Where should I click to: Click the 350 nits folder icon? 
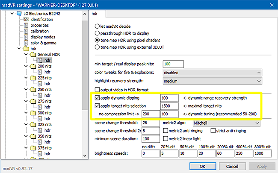point(33,136)
